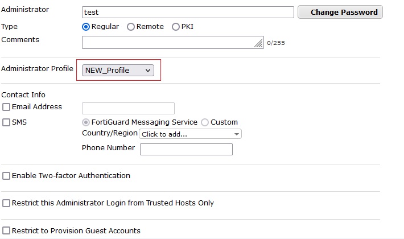Click the Country/Region dropdown arrow
The image size is (404, 239).
[x=236, y=134]
